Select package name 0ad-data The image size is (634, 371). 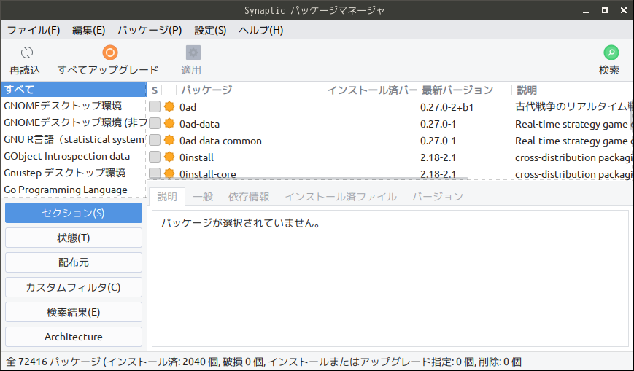coord(200,124)
